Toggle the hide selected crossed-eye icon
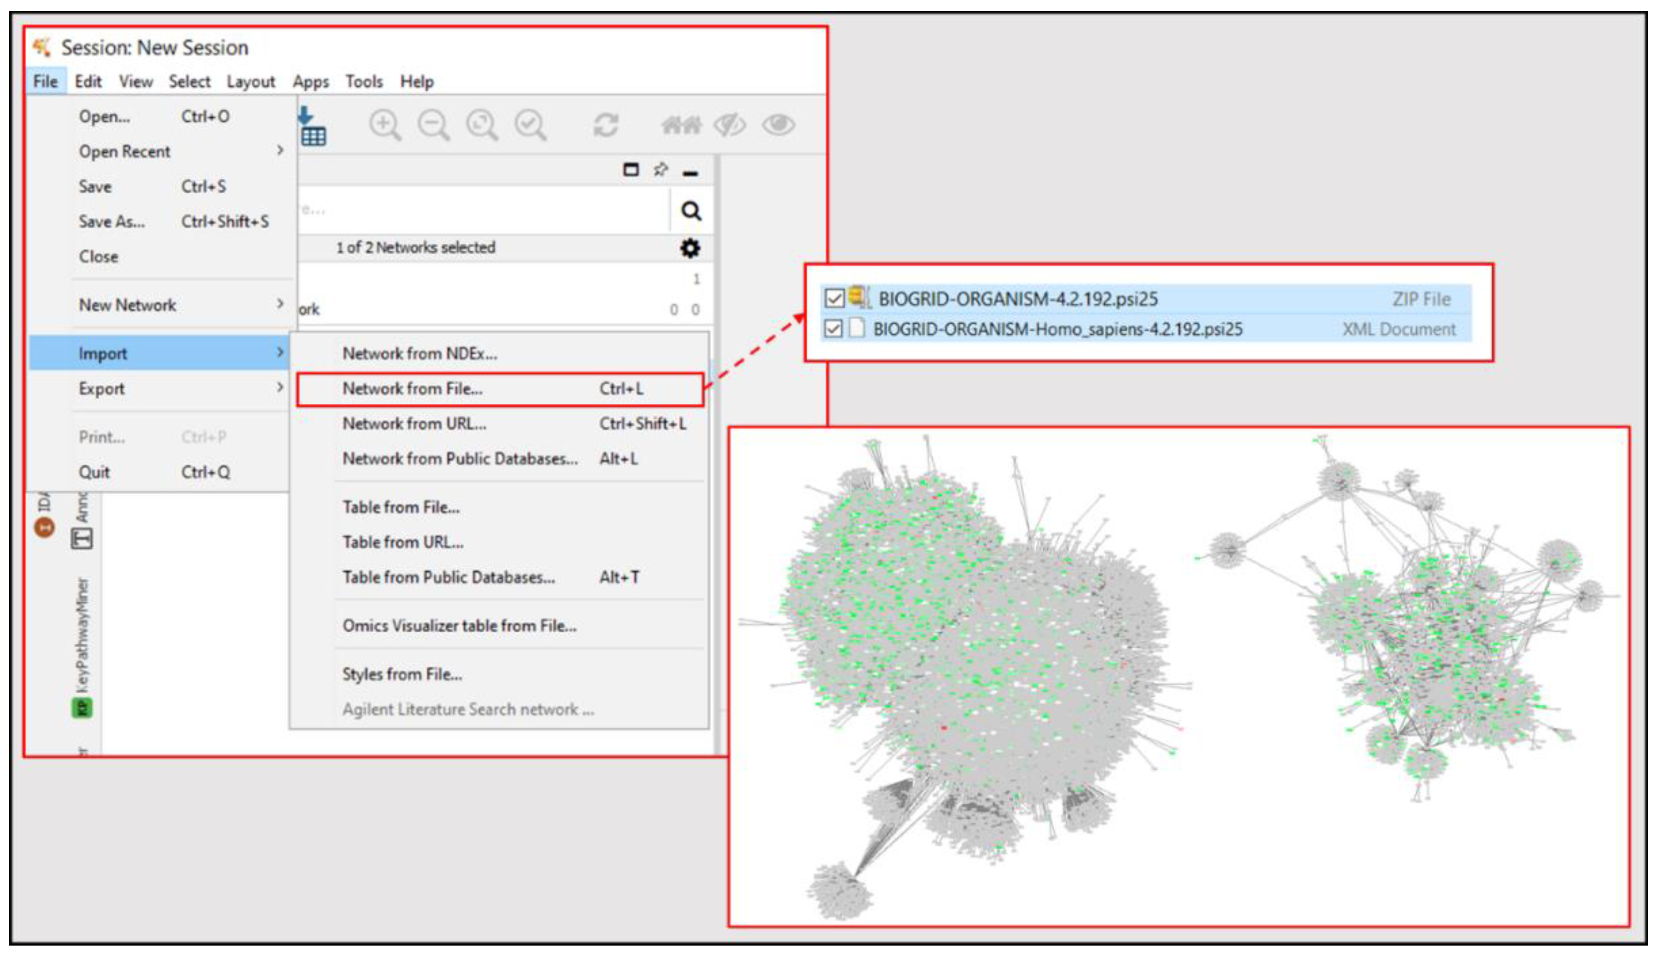 (x=729, y=124)
